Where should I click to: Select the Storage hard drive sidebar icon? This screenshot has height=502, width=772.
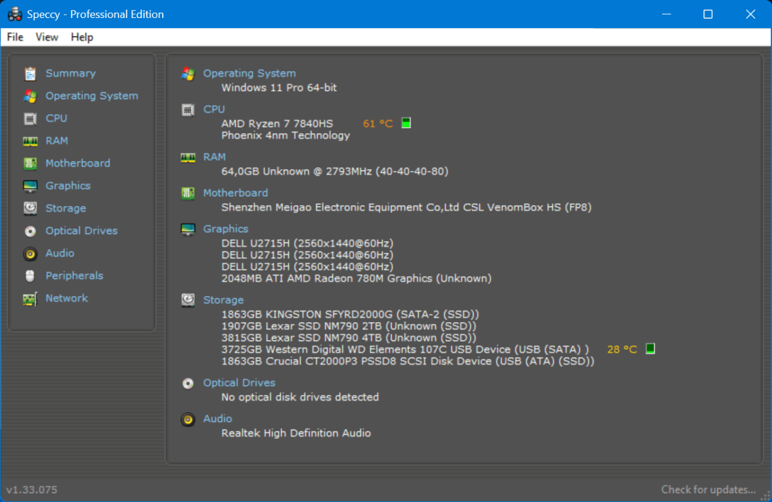(x=30, y=208)
